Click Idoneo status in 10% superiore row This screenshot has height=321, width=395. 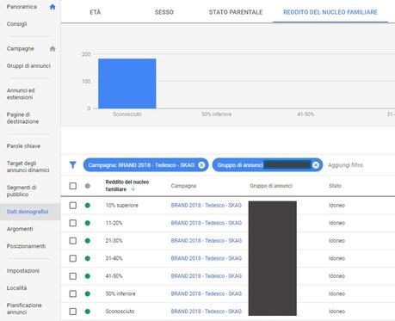[x=336, y=206]
